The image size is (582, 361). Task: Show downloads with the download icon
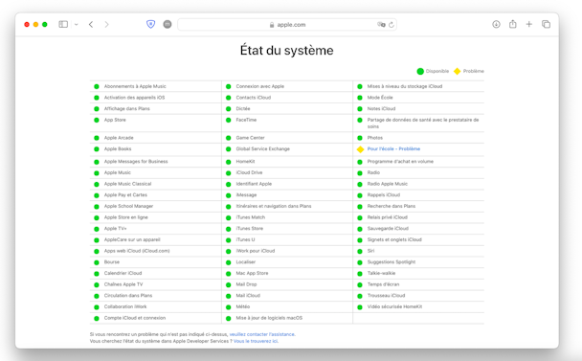click(x=496, y=25)
